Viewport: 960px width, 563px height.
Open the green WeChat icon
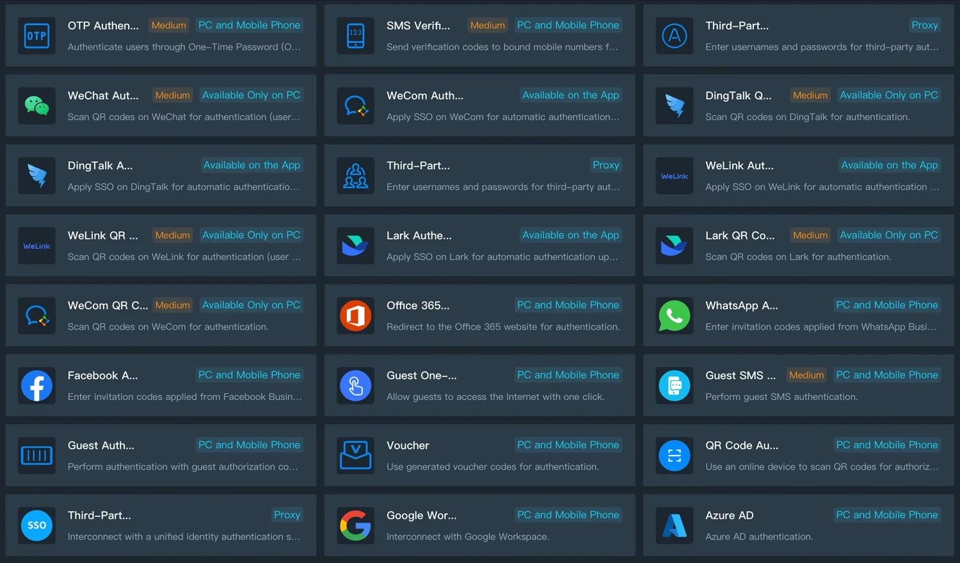pyautogui.click(x=36, y=105)
